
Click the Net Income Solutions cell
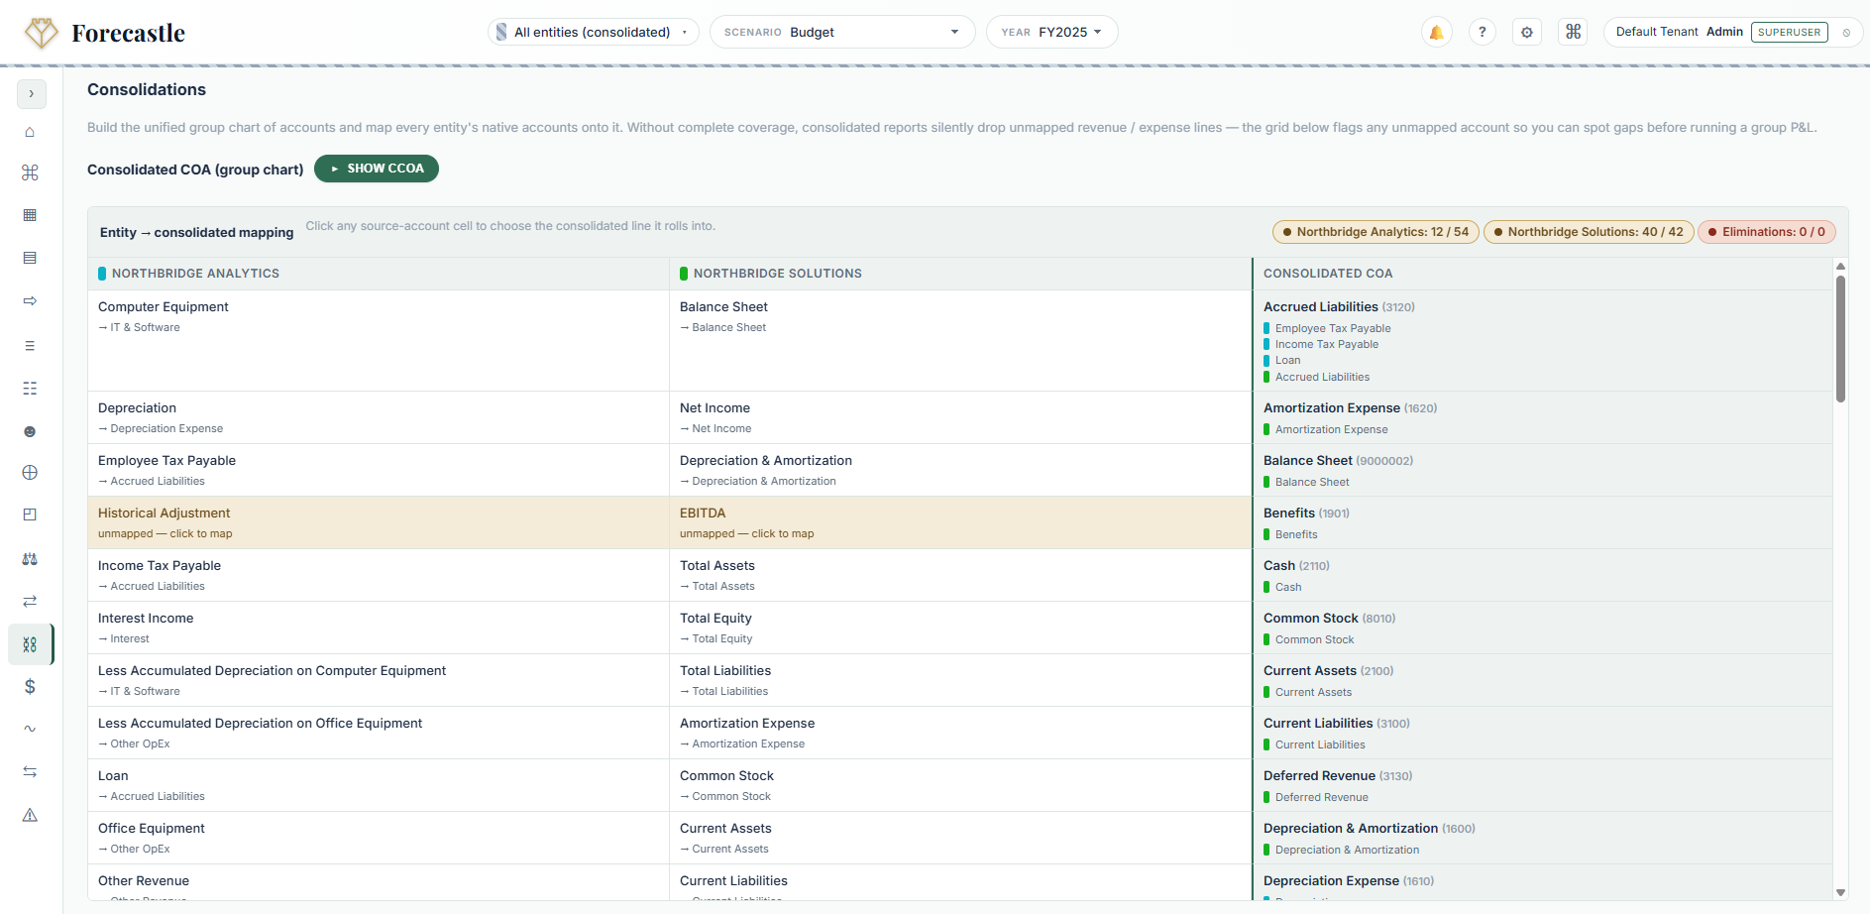[x=960, y=417]
